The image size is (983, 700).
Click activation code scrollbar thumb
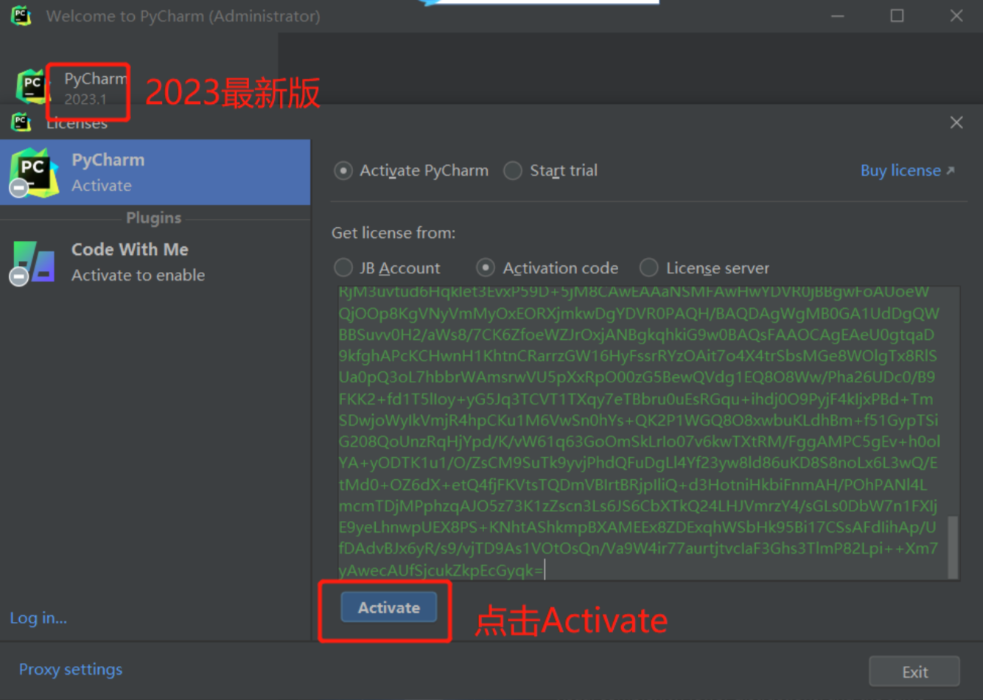click(x=953, y=546)
